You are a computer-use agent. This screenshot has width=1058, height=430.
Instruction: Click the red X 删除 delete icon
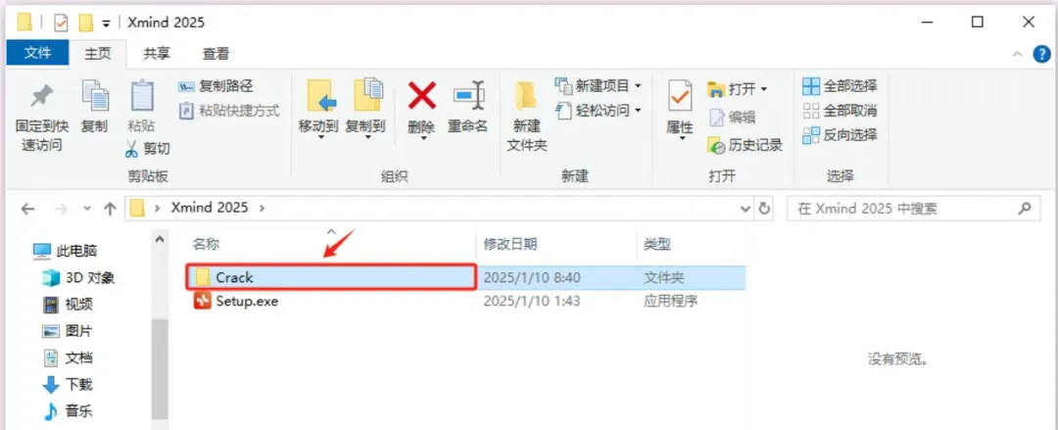click(422, 95)
